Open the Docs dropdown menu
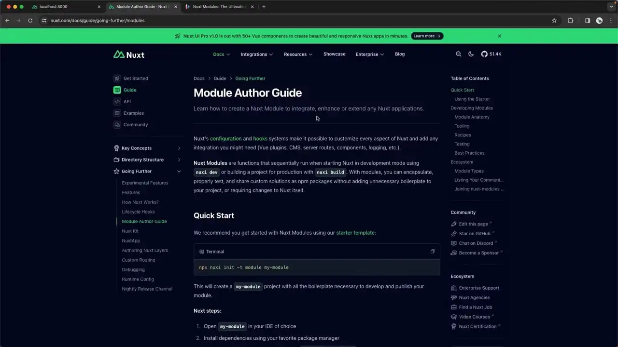The width and height of the screenshot is (618, 347). pos(222,54)
